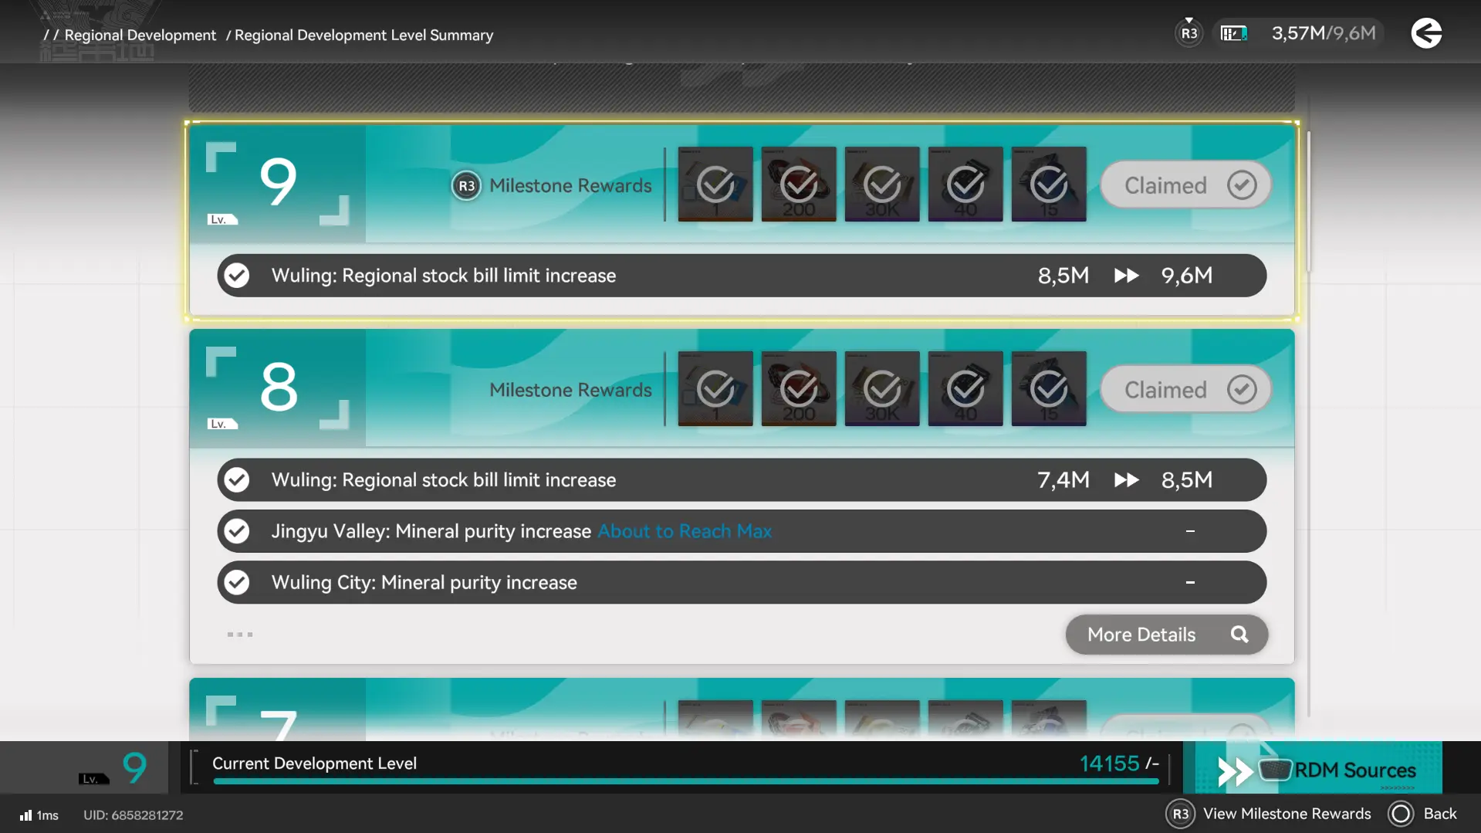Click the Level 9 Claimed button
The image size is (1481, 833).
[x=1185, y=185]
